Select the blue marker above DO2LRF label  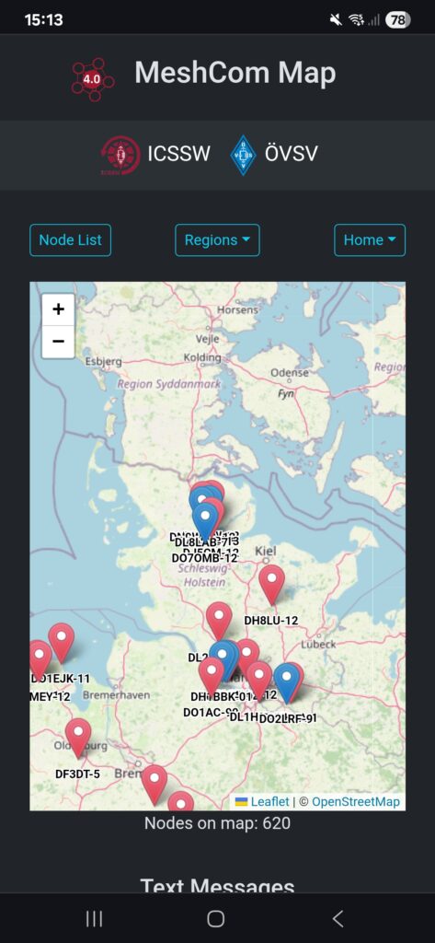[x=287, y=683]
